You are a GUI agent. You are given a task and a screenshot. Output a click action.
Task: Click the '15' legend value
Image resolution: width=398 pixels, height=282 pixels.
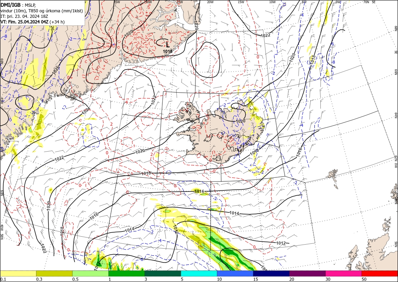(256, 279)
